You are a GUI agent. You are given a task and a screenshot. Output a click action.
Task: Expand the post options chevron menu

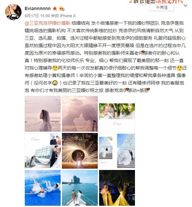click(186, 6)
